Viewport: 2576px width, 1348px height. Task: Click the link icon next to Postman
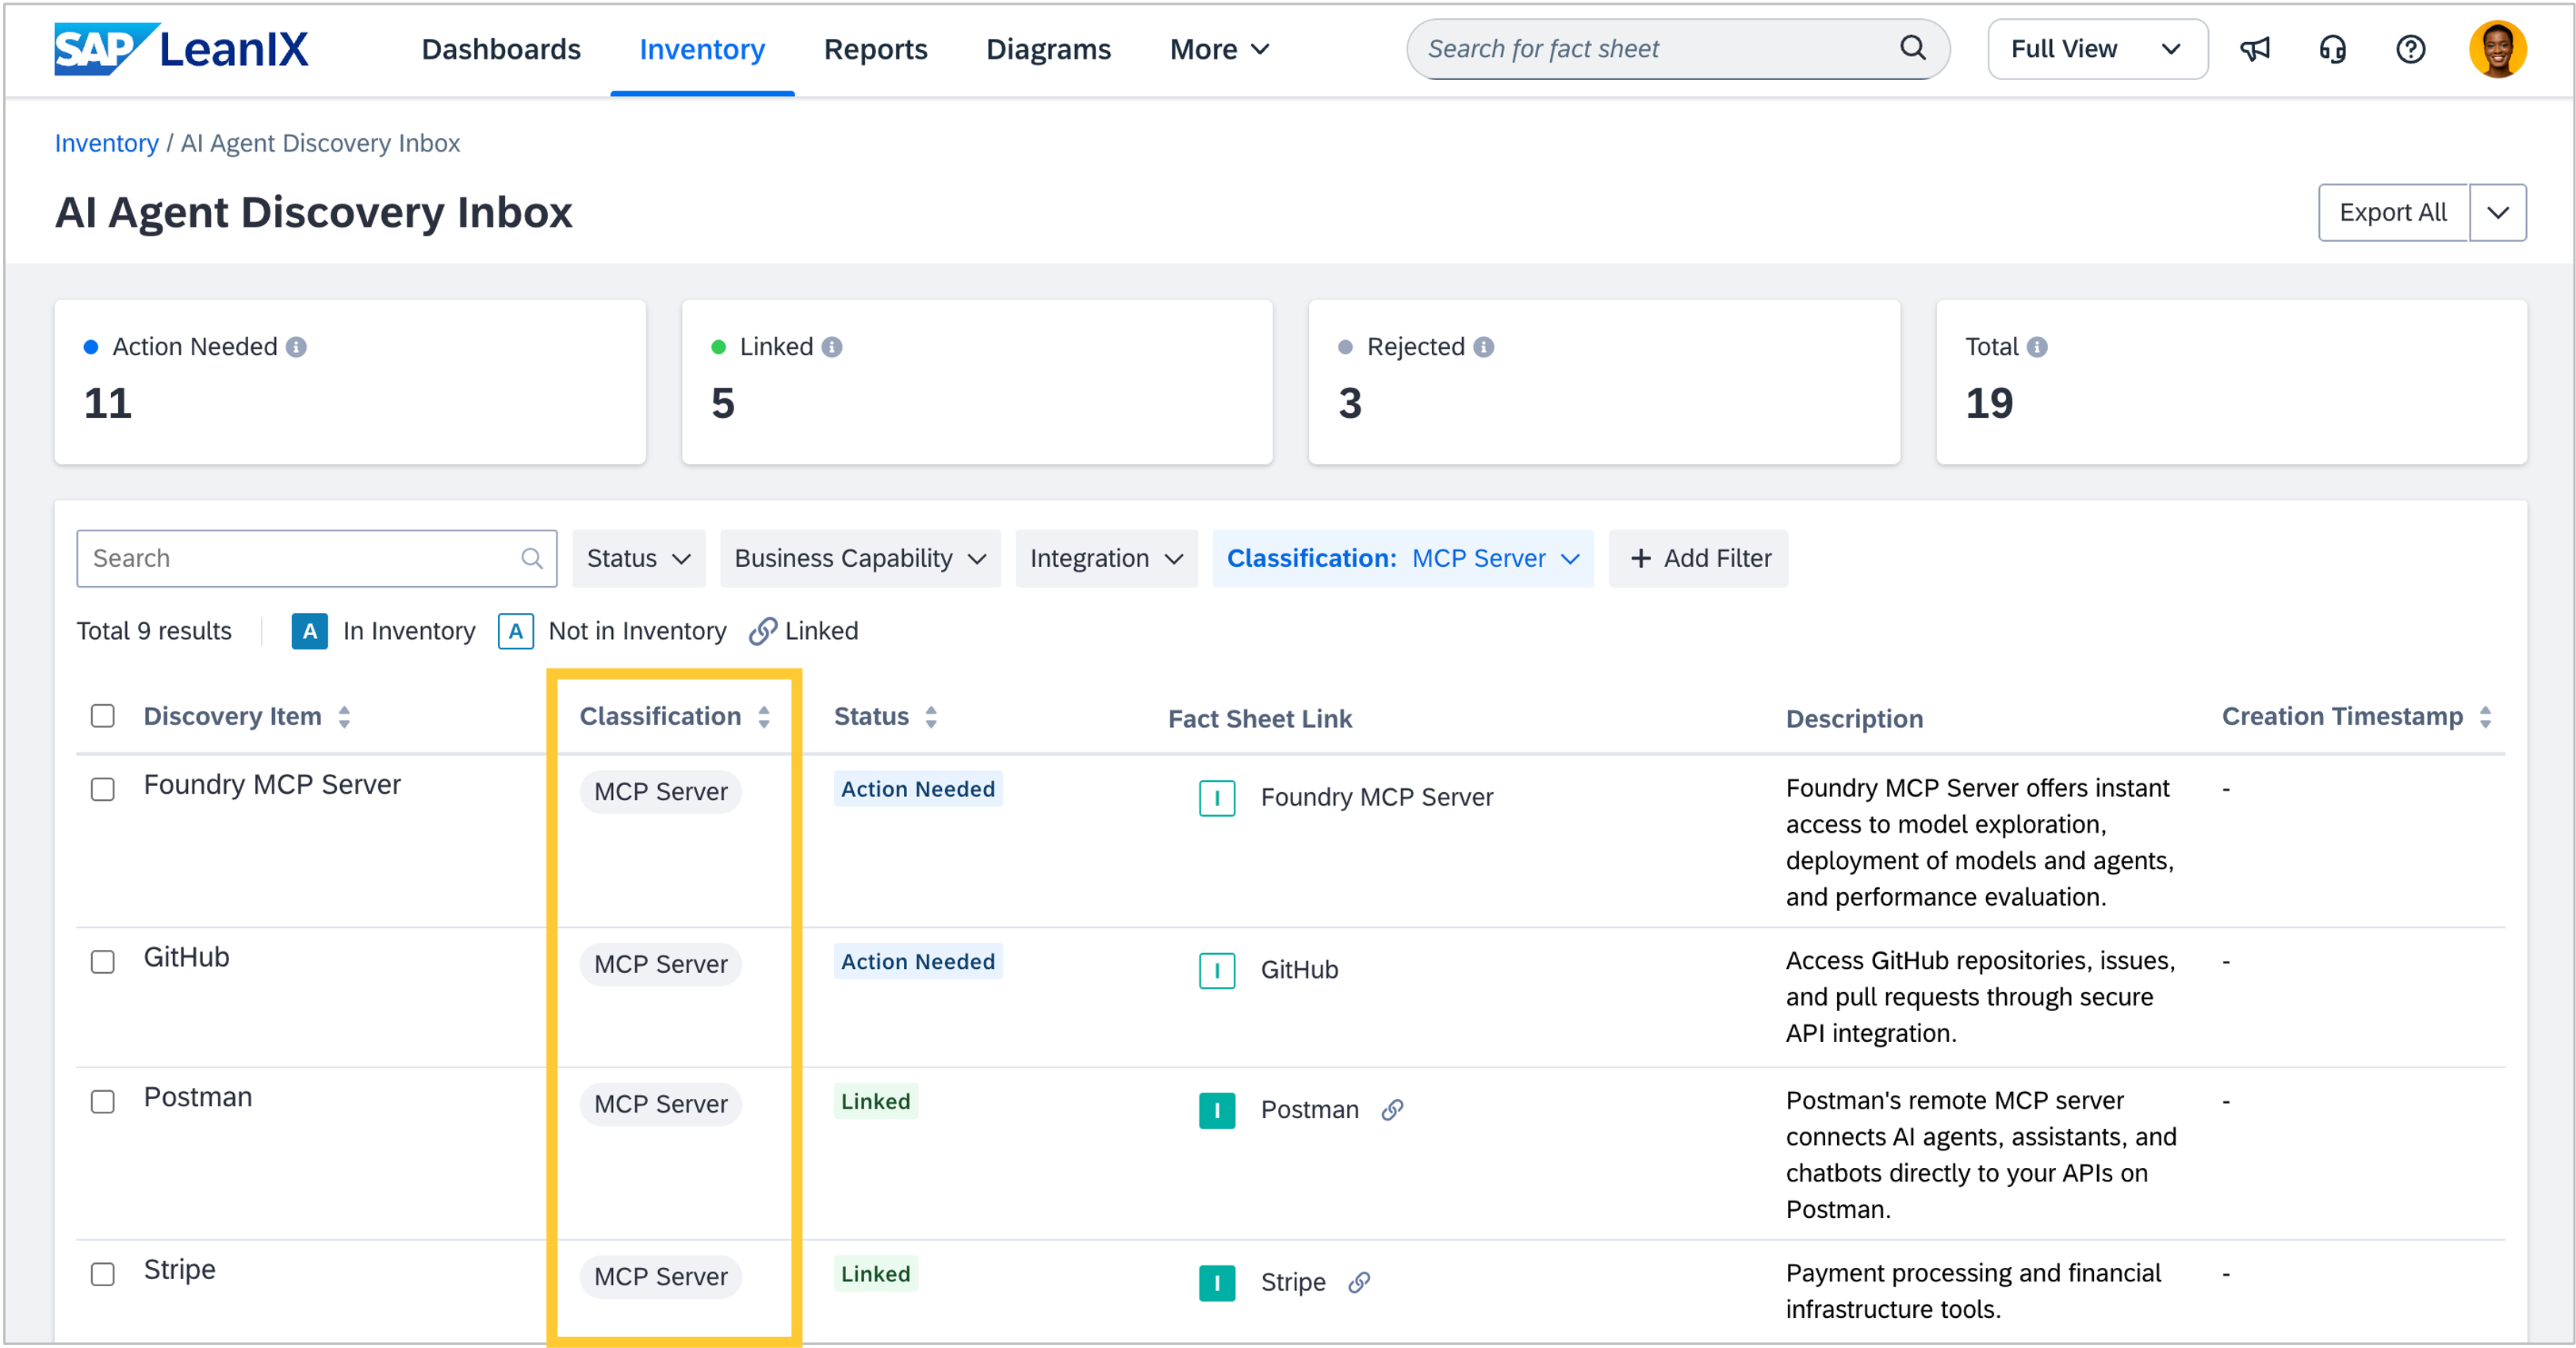(x=1392, y=1110)
